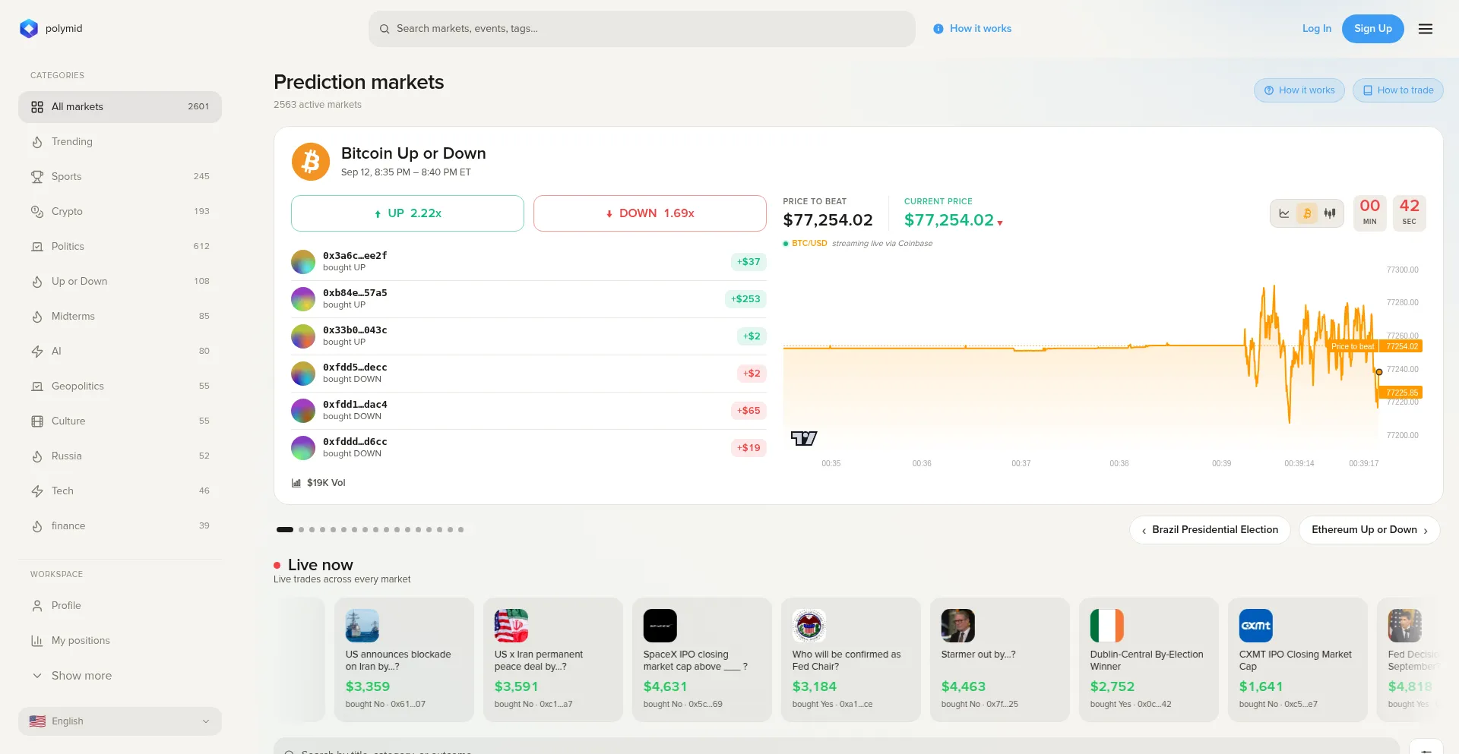Switch to the line chart view
This screenshot has height=754, width=1459.
click(x=1284, y=213)
